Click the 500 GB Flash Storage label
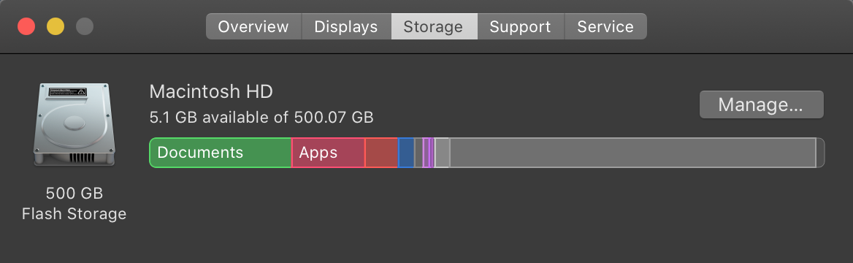853x263 pixels. 74,204
